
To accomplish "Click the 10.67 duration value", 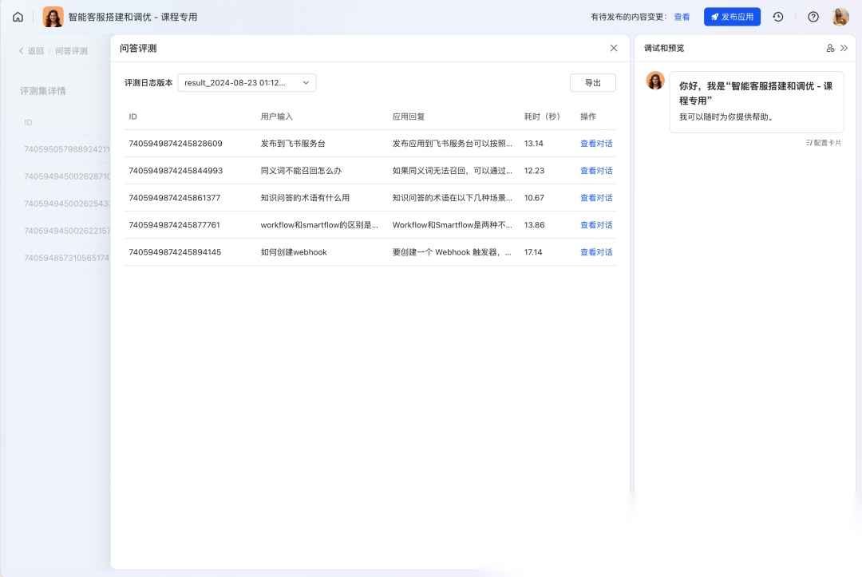I will (x=534, y=198).
